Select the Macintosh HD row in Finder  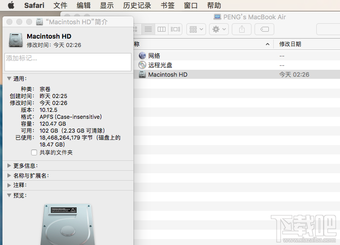[x=237, y=75]
